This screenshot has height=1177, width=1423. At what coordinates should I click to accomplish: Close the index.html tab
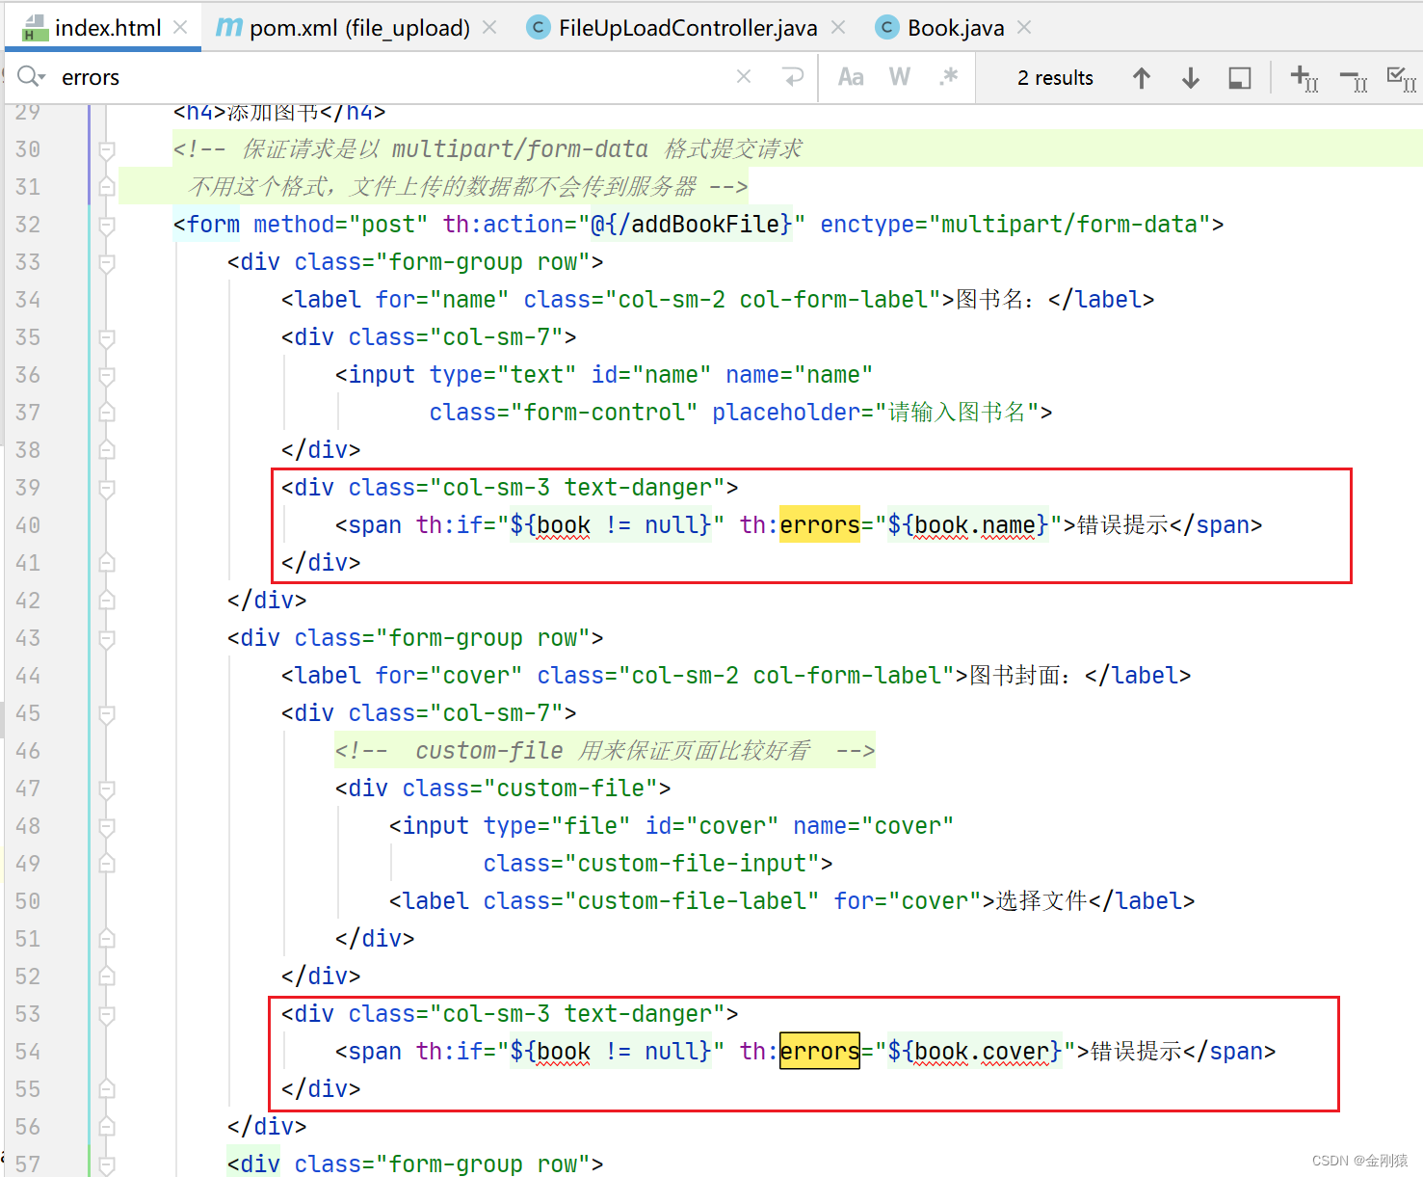pyautogui.click(x=180, y=28)
